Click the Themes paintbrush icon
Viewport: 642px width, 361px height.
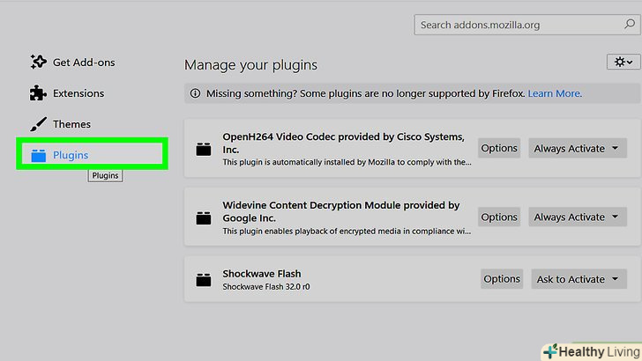[38, 124]
